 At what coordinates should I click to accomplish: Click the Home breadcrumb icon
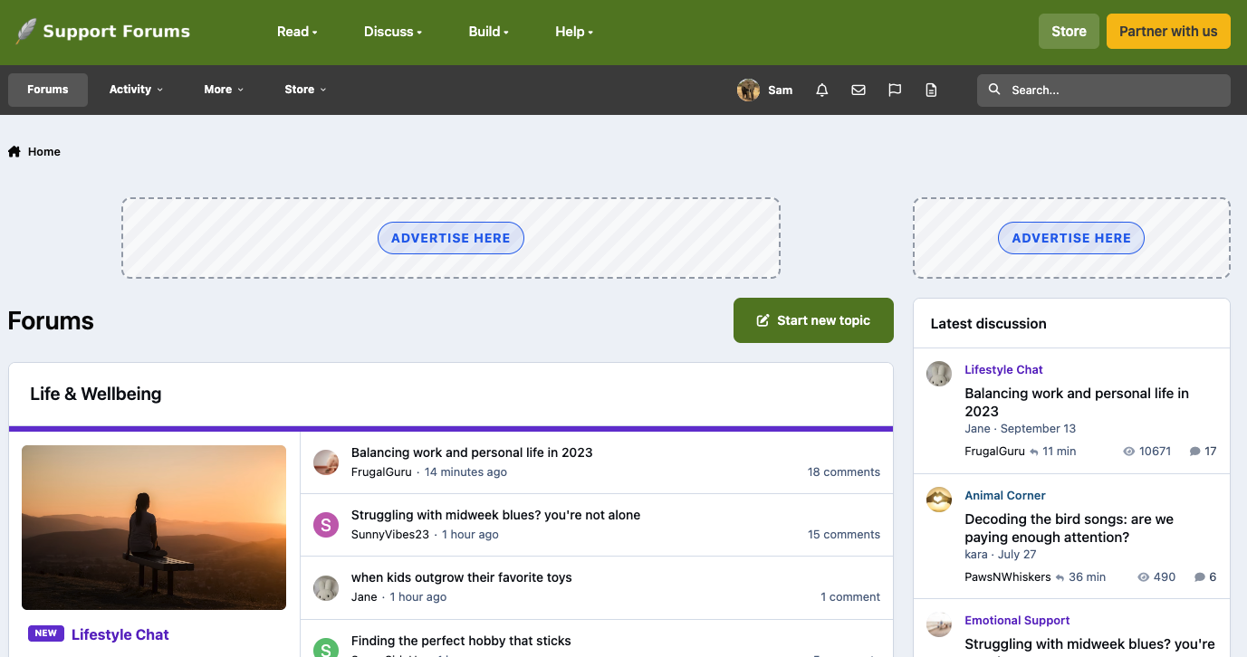(x=14, y=152)
